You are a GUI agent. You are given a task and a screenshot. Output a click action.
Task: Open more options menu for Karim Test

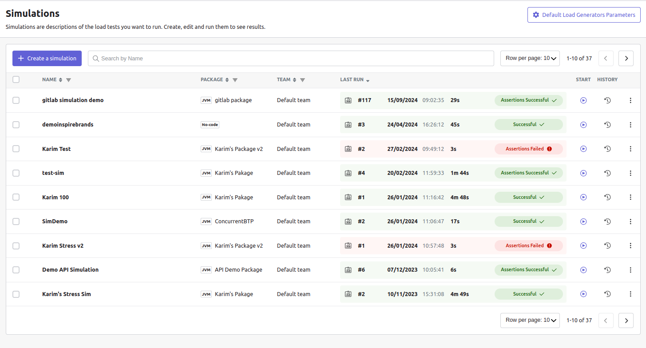pyautogui.click(x=630, y=149)
